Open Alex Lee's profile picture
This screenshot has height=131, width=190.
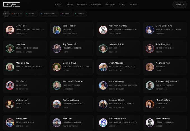(x=57, y=123)
